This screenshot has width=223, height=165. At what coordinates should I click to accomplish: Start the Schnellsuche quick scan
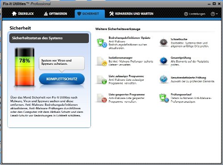point(179,39)
